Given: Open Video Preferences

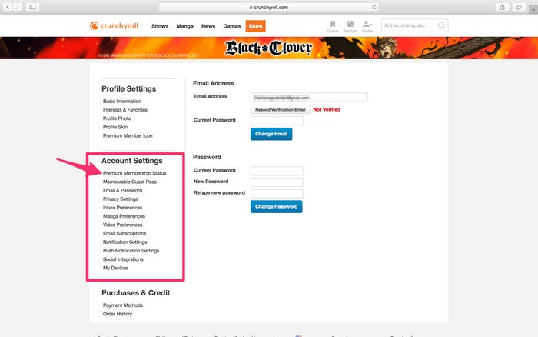Looking at the screenshot, I should tap(122, 225).
